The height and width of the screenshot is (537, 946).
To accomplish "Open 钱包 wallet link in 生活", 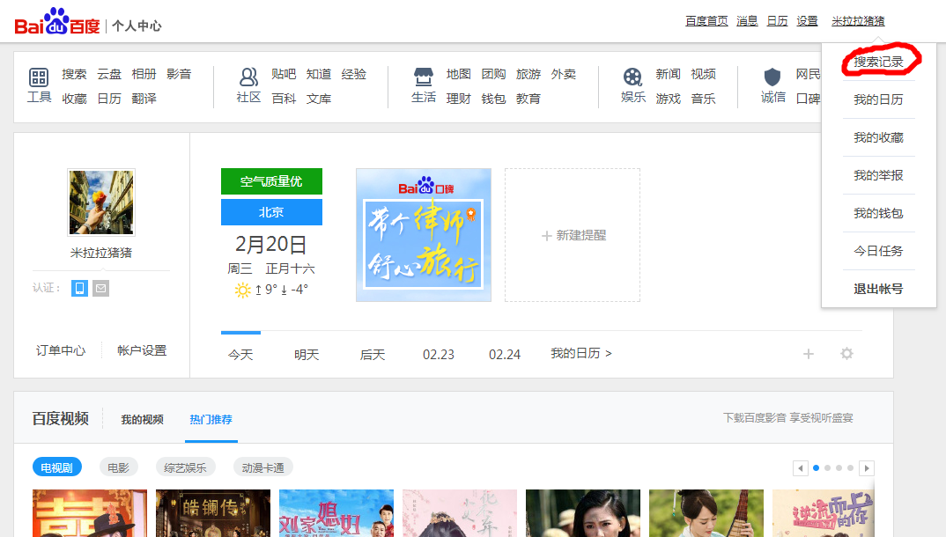I will [493, 99].
